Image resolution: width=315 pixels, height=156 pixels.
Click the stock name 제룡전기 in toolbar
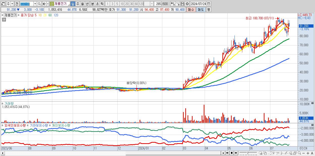(61, 4)
